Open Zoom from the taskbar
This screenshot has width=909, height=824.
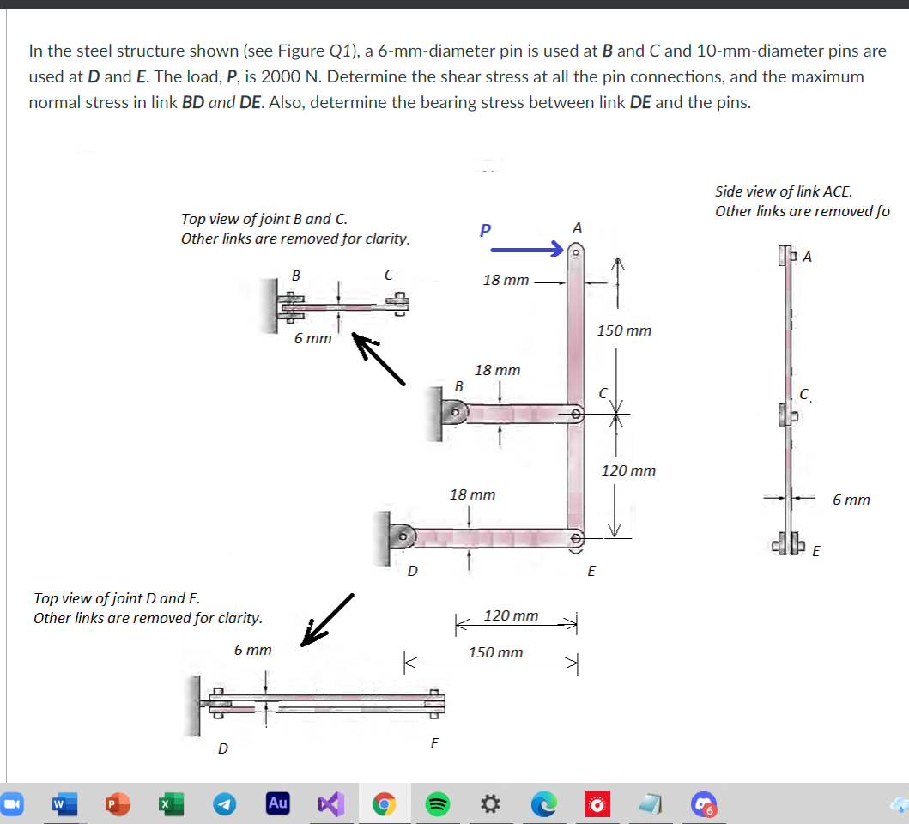click(12, 804)
